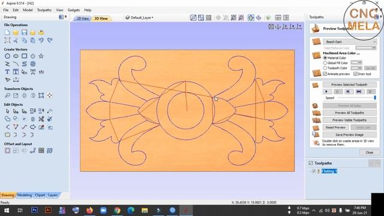Open Google Chrome from the taskbar

(x=117, y=210)
